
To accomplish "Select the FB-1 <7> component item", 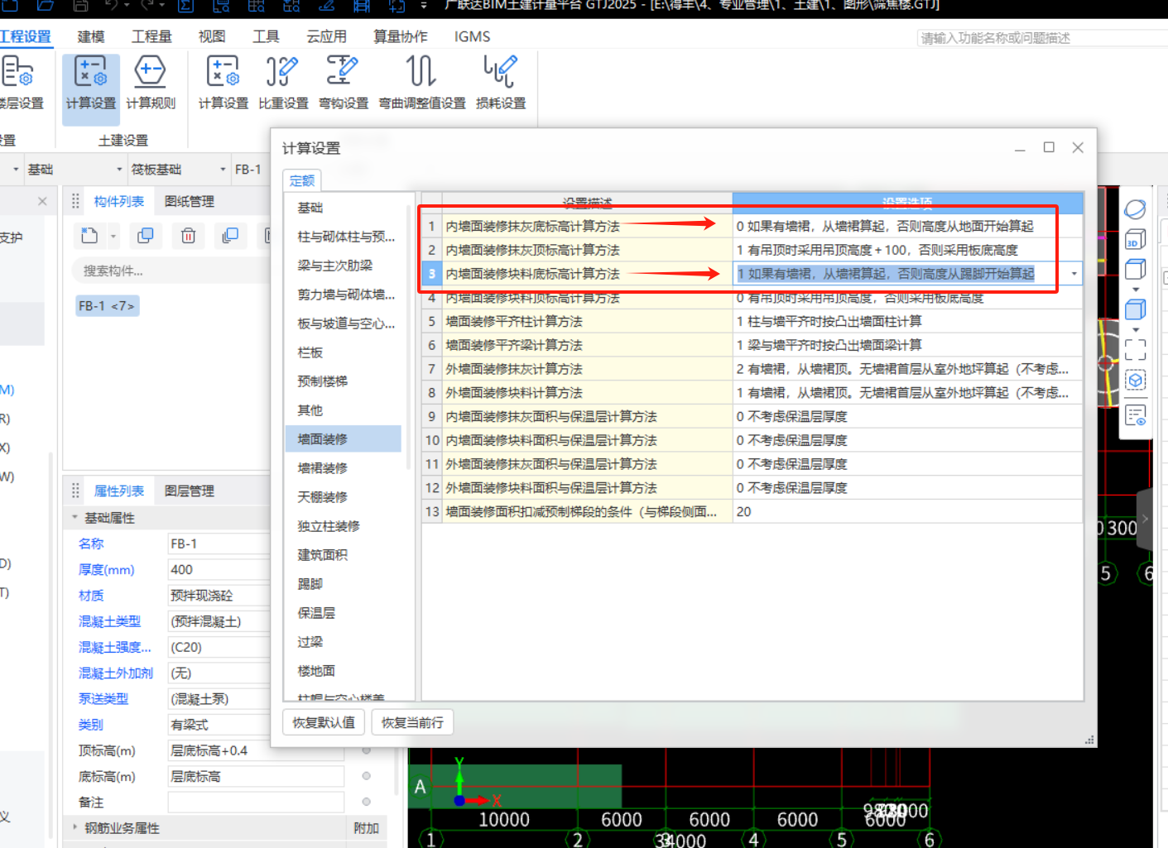I will tap(107, 306).
